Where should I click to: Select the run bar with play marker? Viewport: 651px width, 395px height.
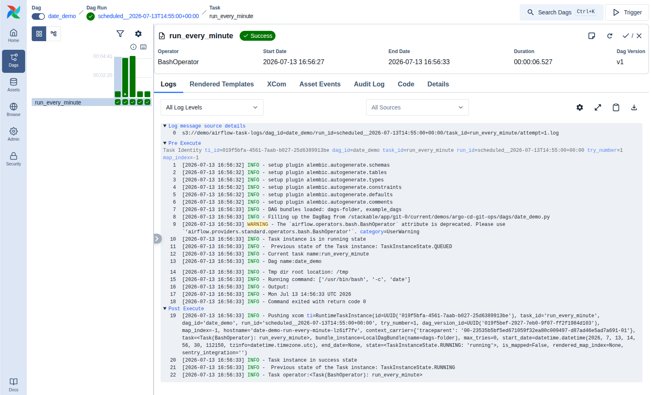[x=125, y=77]
